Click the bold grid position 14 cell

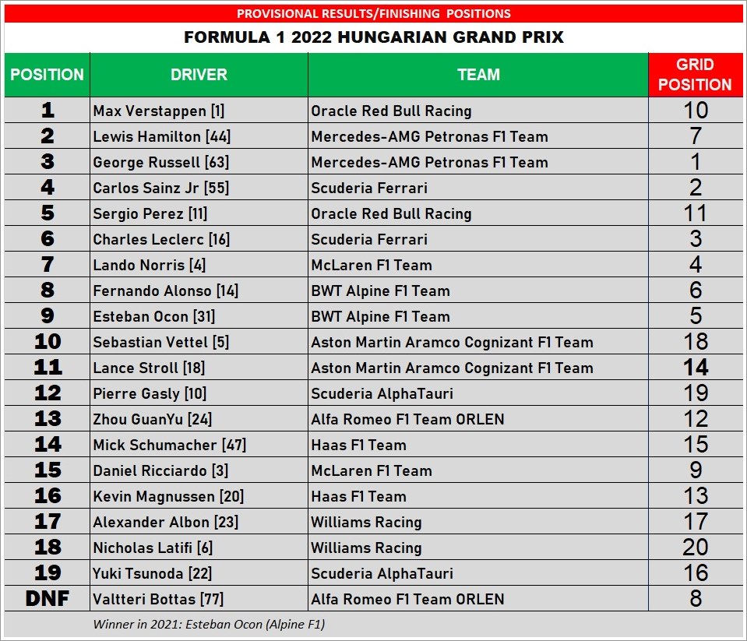[x=696, y=368]
